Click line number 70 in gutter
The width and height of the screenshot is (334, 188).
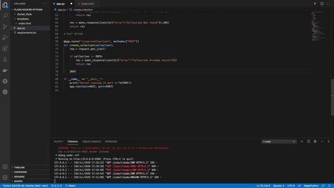pos(57,42)
